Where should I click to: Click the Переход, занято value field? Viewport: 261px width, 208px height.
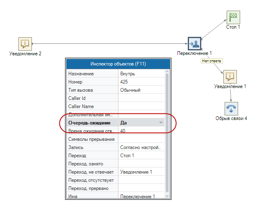[x=141, y=164]
